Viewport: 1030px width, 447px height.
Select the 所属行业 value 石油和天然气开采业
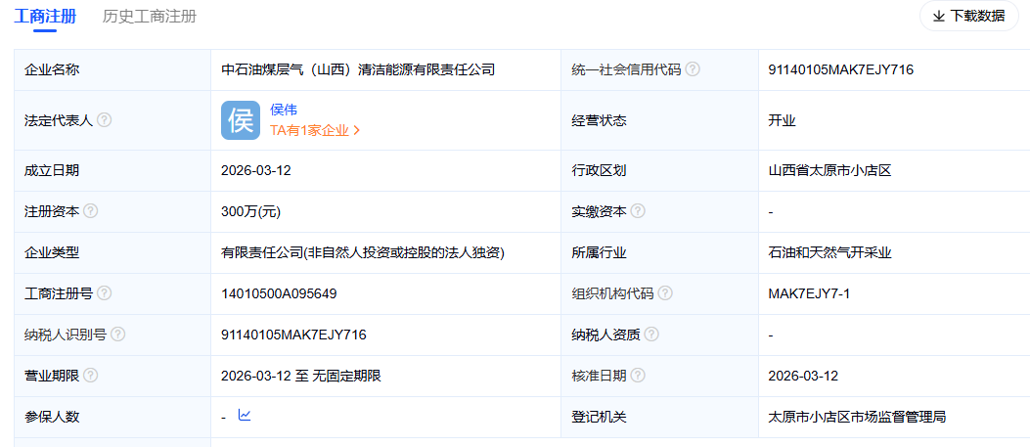click(x=829, y=252)
